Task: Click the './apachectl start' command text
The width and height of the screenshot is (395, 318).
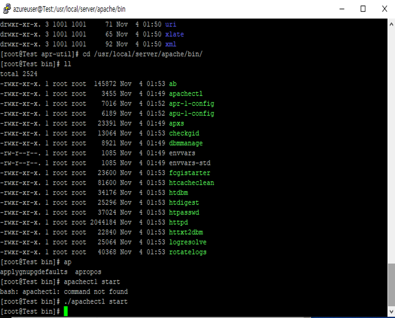Action: point(96,301)
